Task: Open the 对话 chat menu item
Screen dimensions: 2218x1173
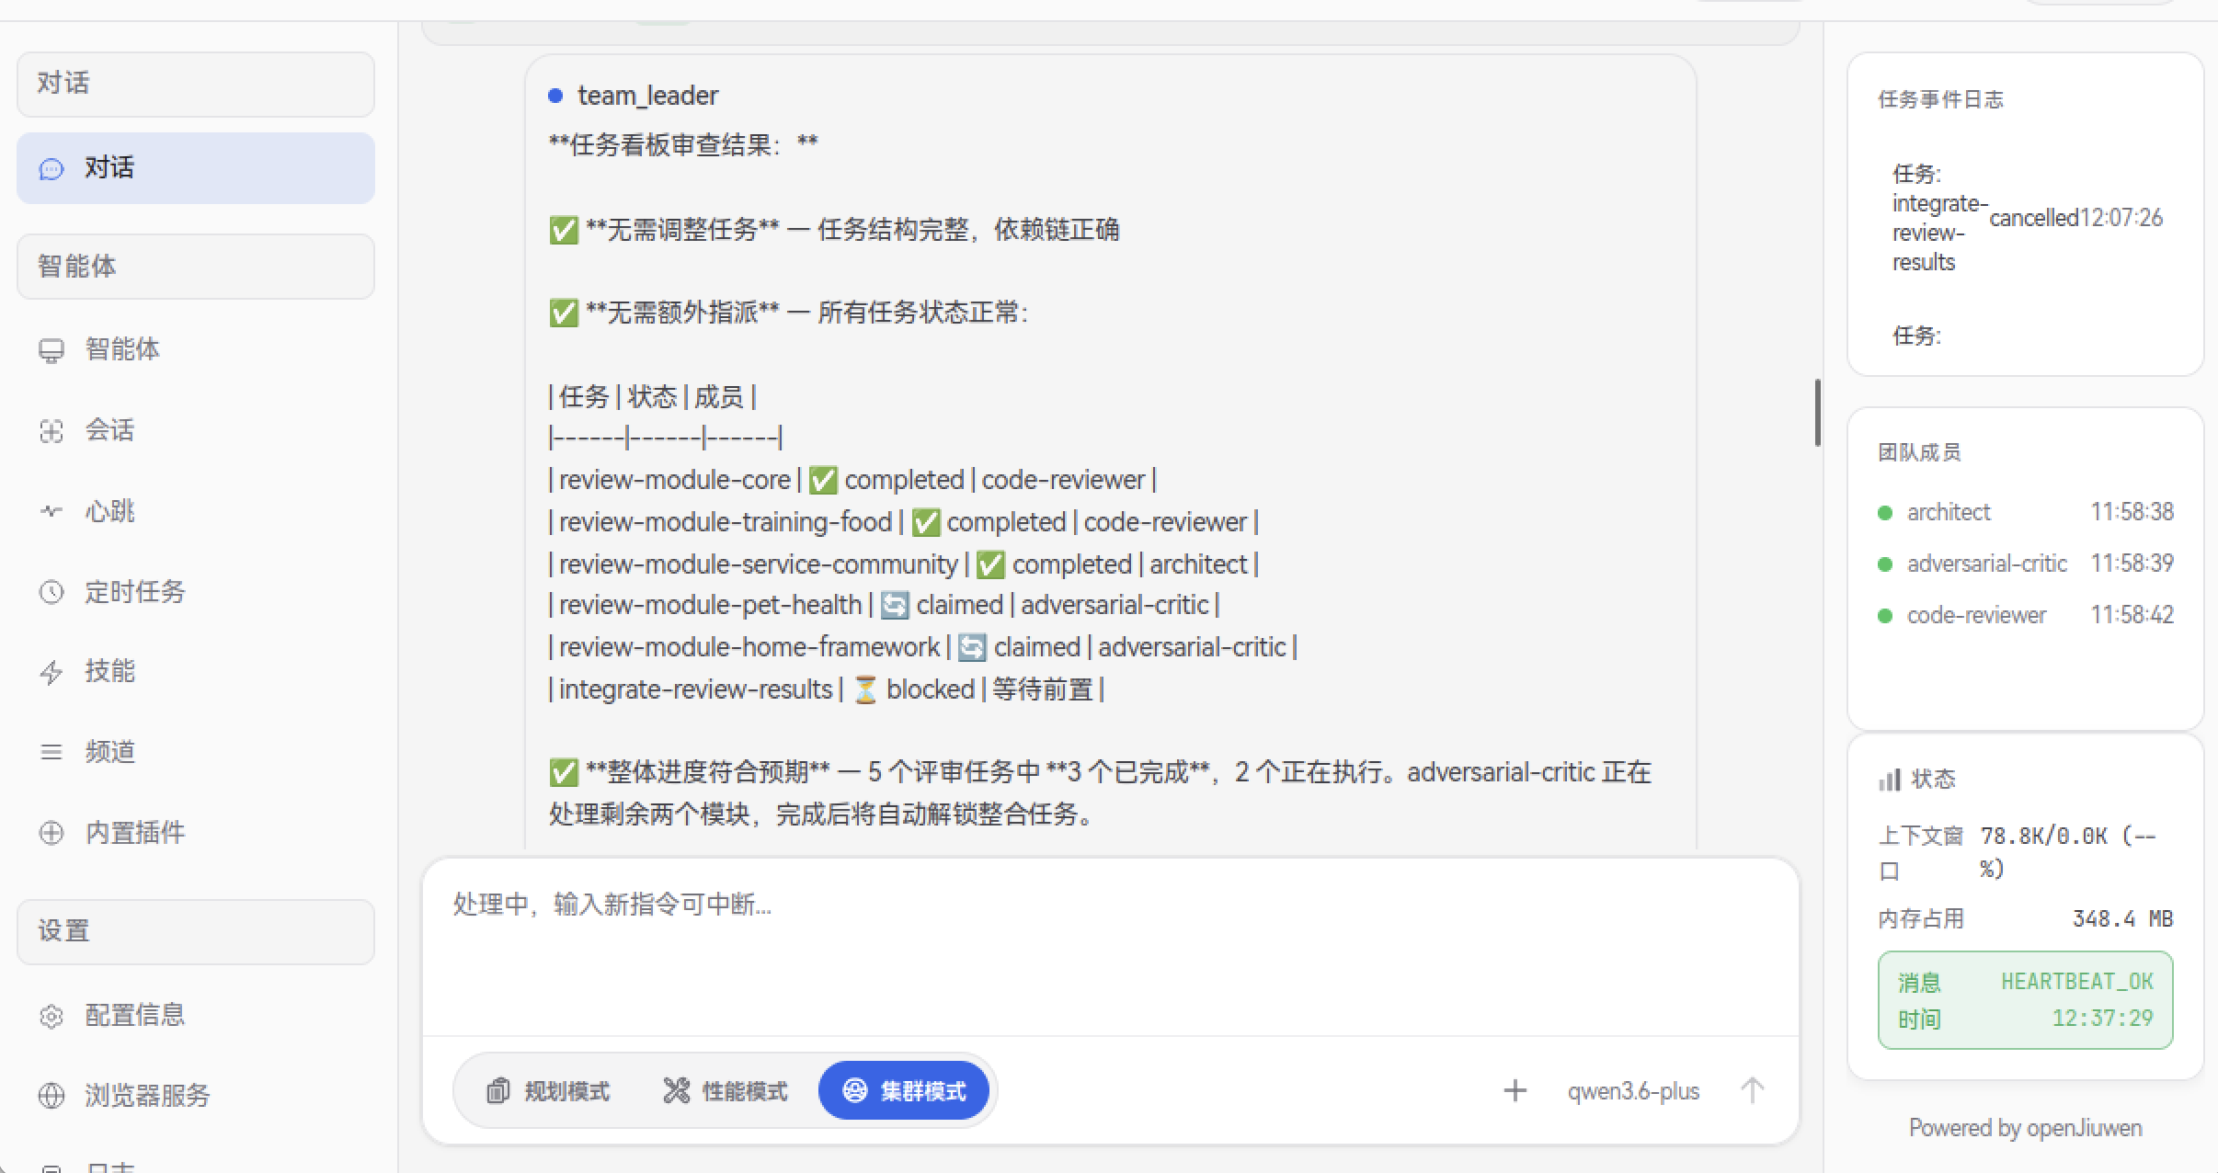Action: 196,168
